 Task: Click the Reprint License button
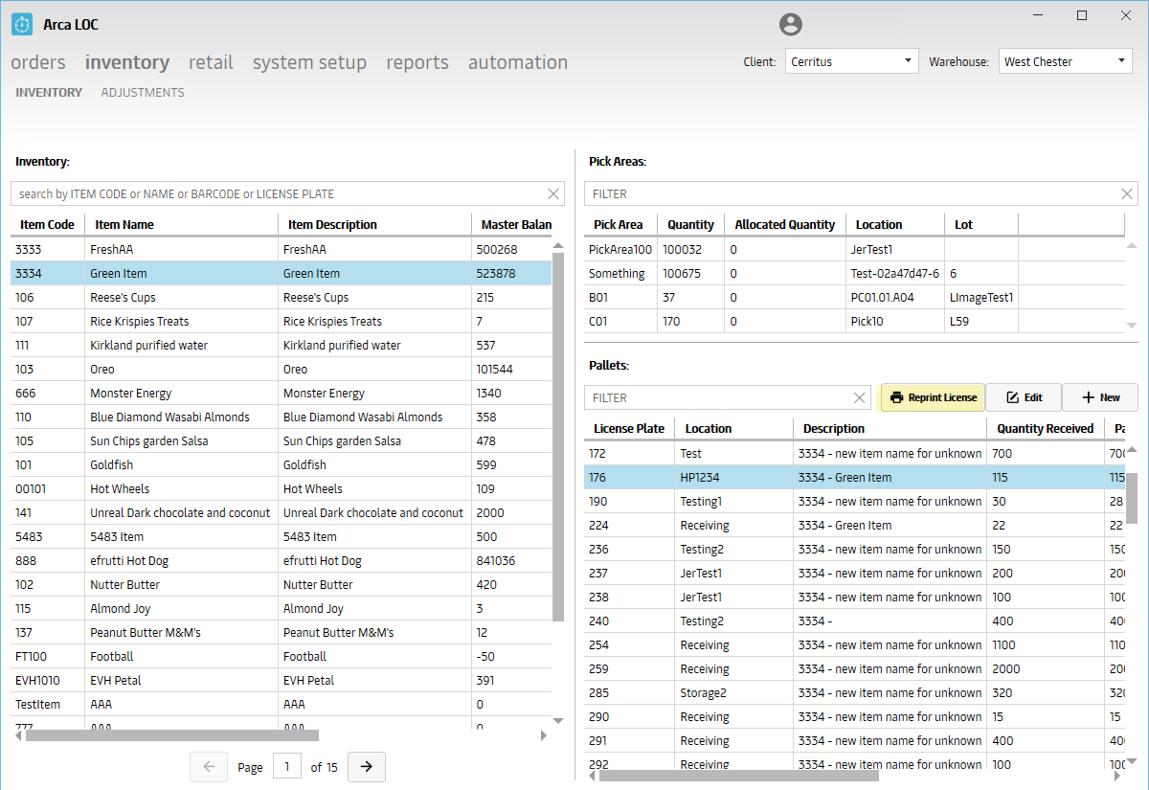tap(933, 397)
